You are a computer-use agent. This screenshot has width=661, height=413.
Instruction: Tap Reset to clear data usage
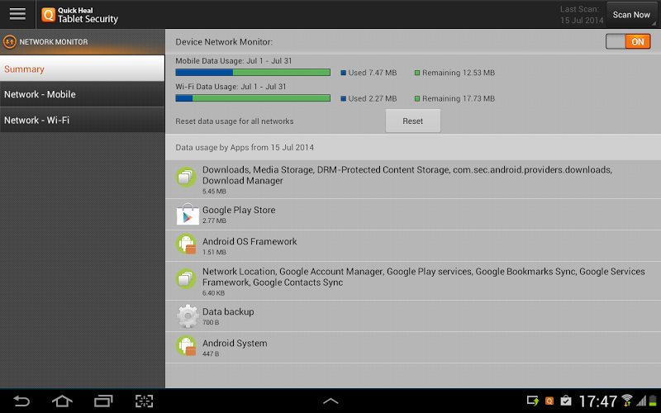[412, 121]
